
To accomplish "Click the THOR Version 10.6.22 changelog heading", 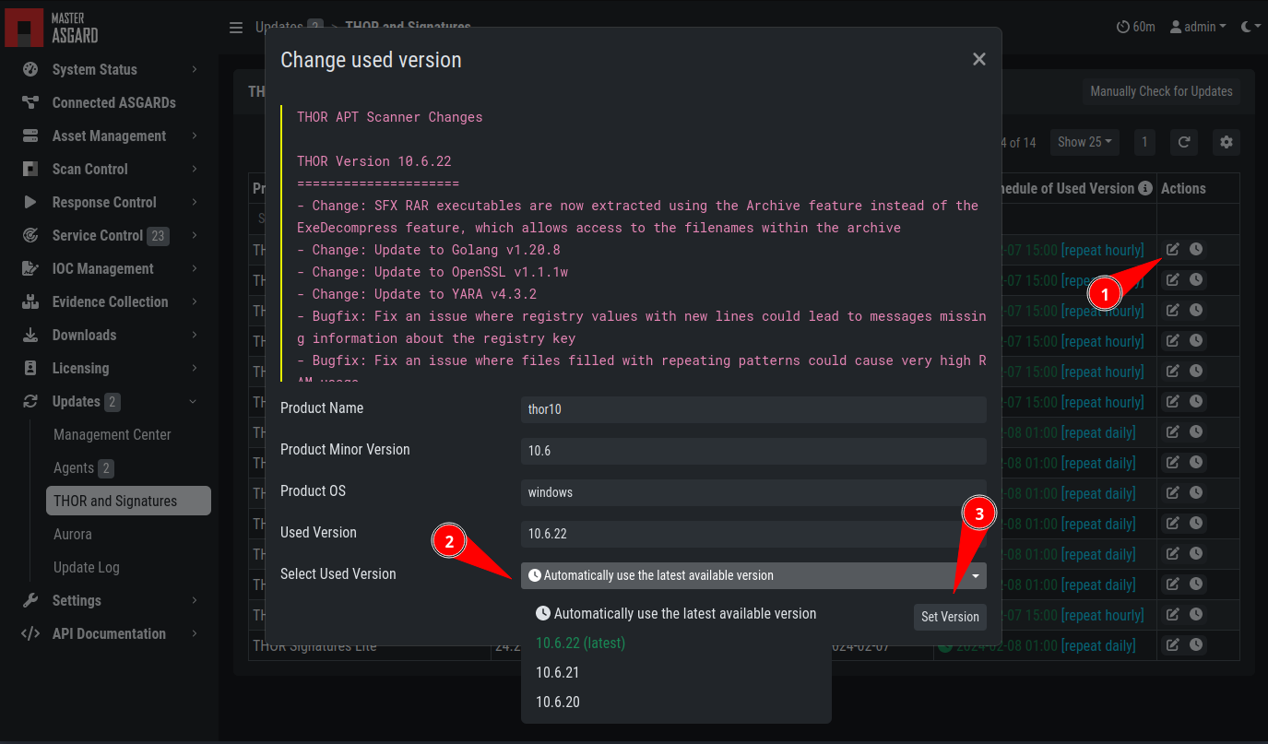I will pos(373,161).
